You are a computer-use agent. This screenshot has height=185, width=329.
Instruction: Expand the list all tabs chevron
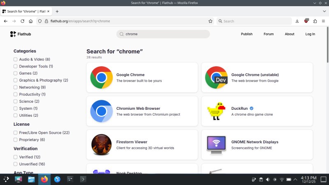[x=324, y=12]
